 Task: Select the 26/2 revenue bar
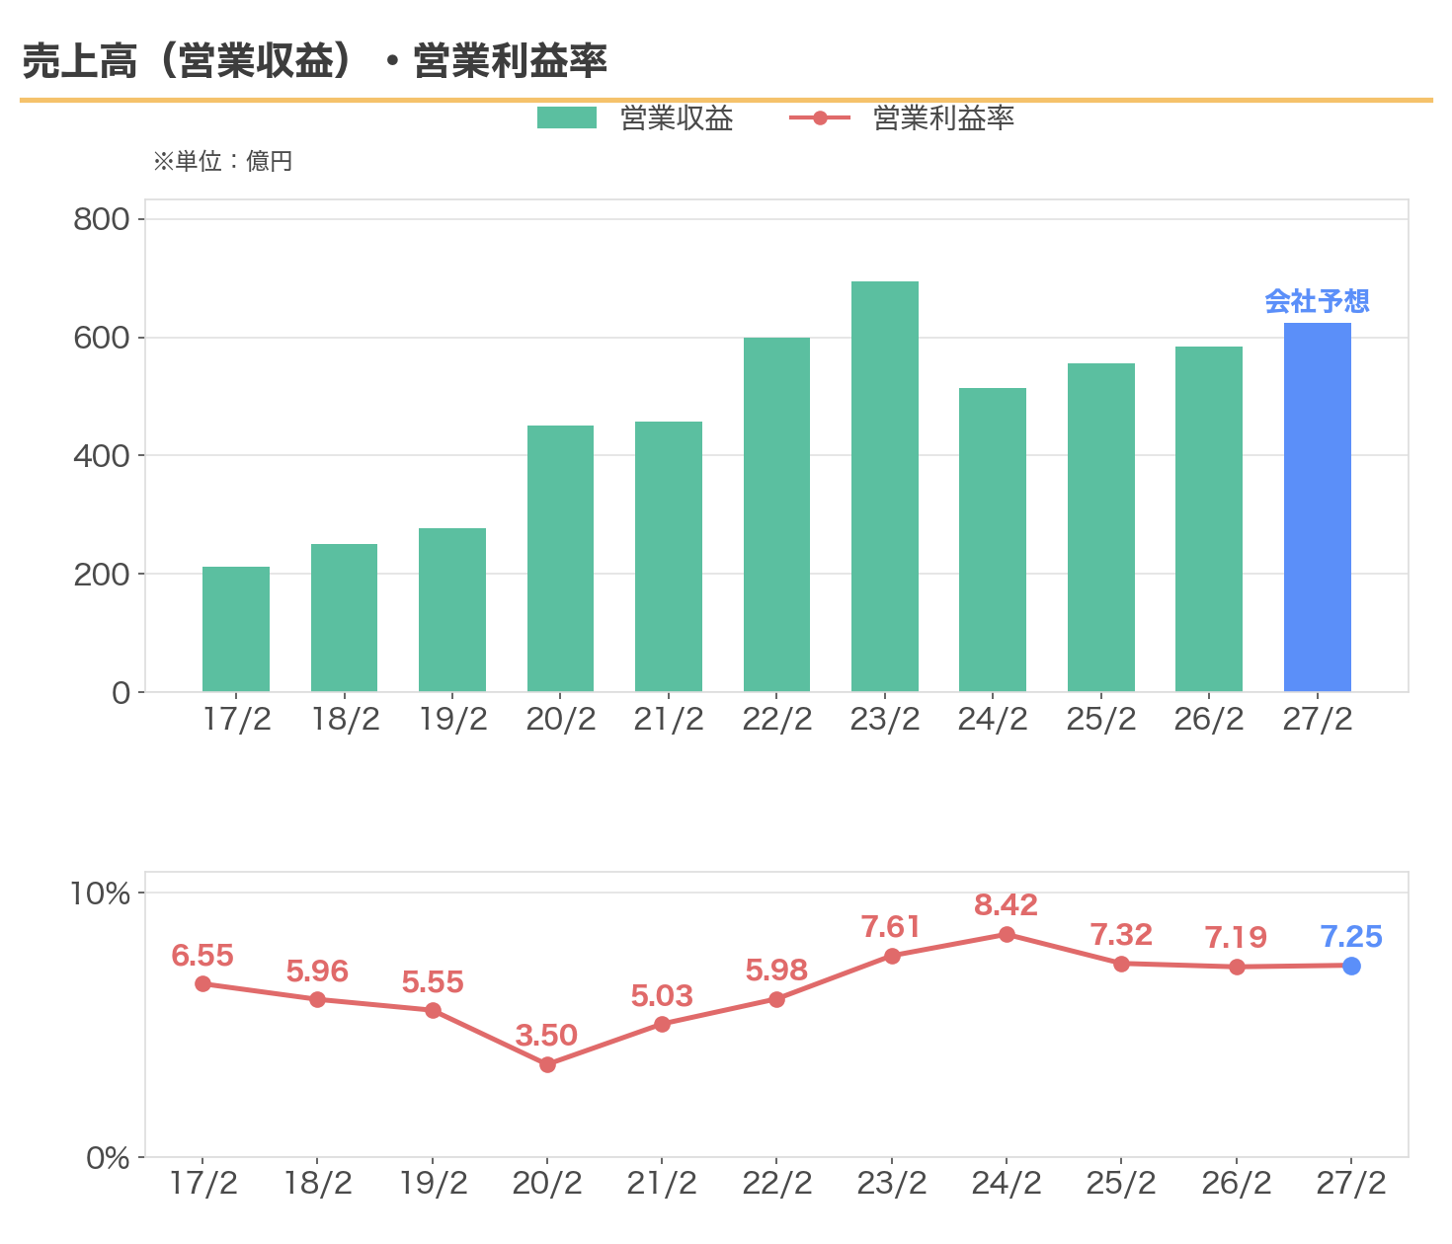click(x=1209, y=518)
